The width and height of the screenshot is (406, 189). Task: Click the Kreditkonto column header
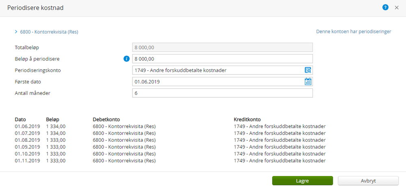[x=247, y=119]
